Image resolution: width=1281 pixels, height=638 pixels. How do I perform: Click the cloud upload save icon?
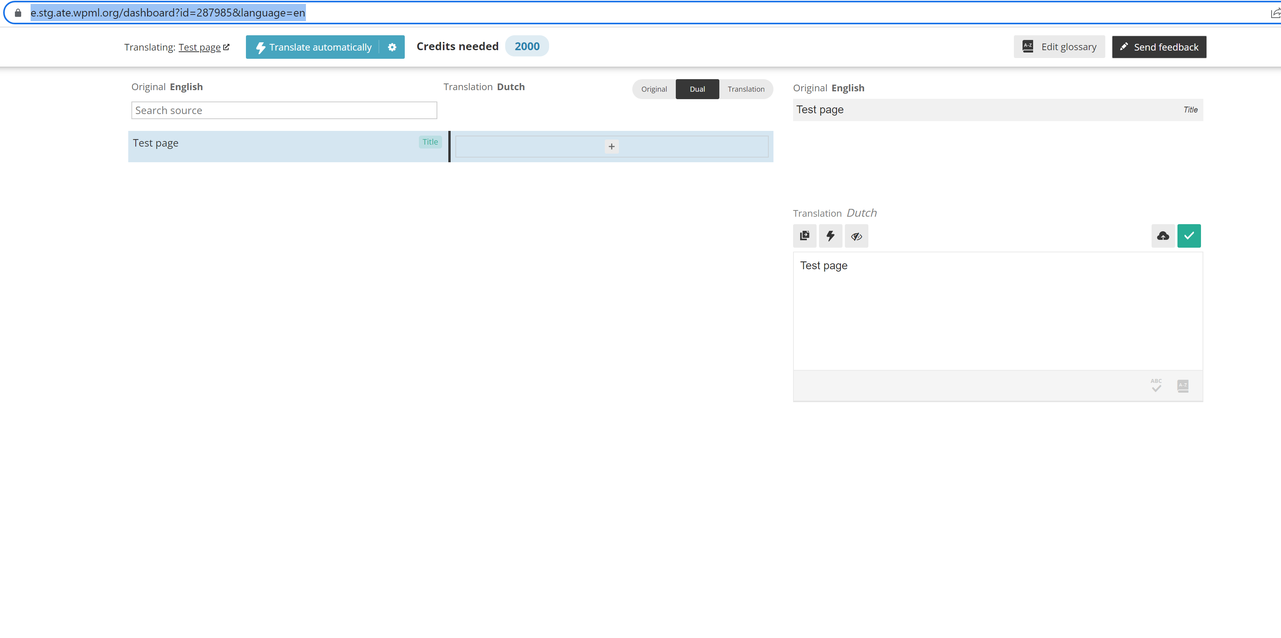point(1163,236)
